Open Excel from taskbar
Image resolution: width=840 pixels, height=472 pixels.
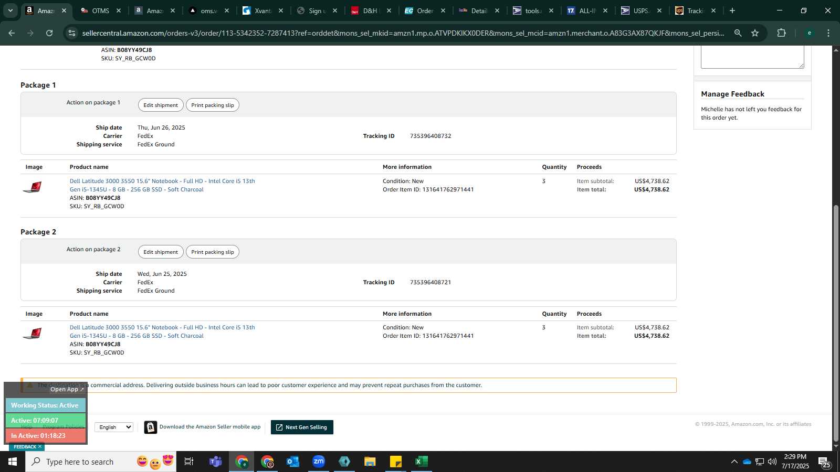[421, 462]
